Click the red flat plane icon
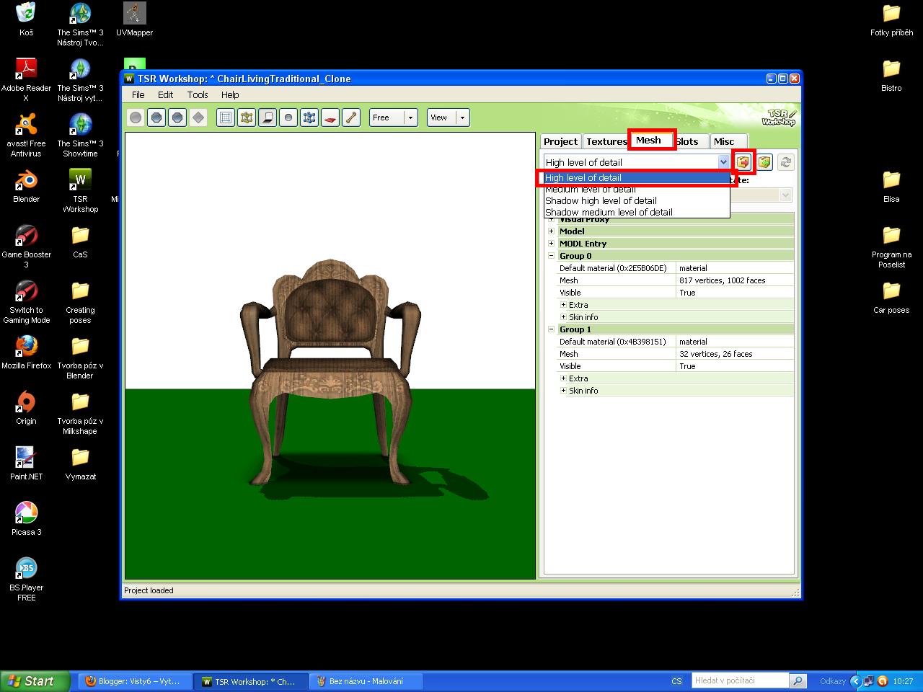Screen dimensions: 923x692 click(x=330, y=117)
